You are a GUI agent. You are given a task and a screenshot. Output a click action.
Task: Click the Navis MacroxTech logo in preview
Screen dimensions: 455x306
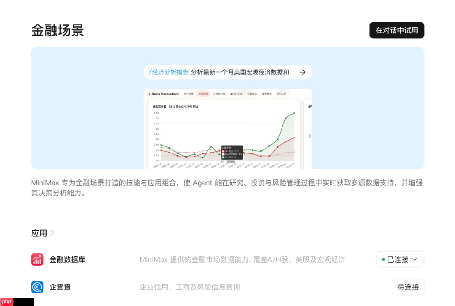click(163, 94)
